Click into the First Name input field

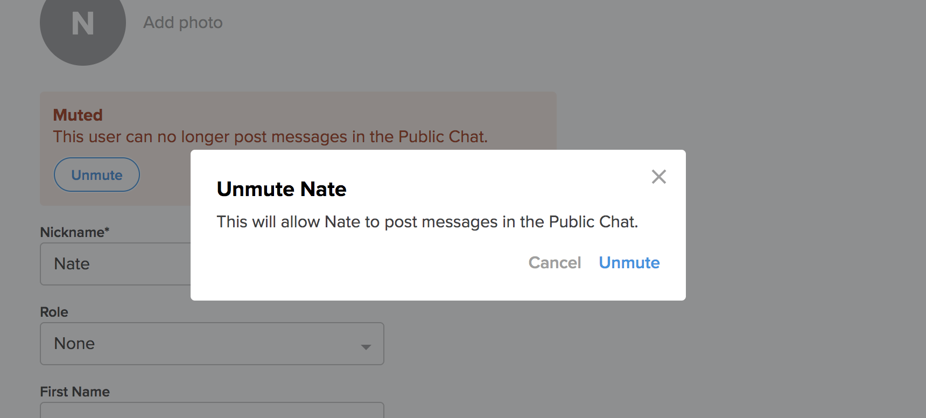point(212,410)
